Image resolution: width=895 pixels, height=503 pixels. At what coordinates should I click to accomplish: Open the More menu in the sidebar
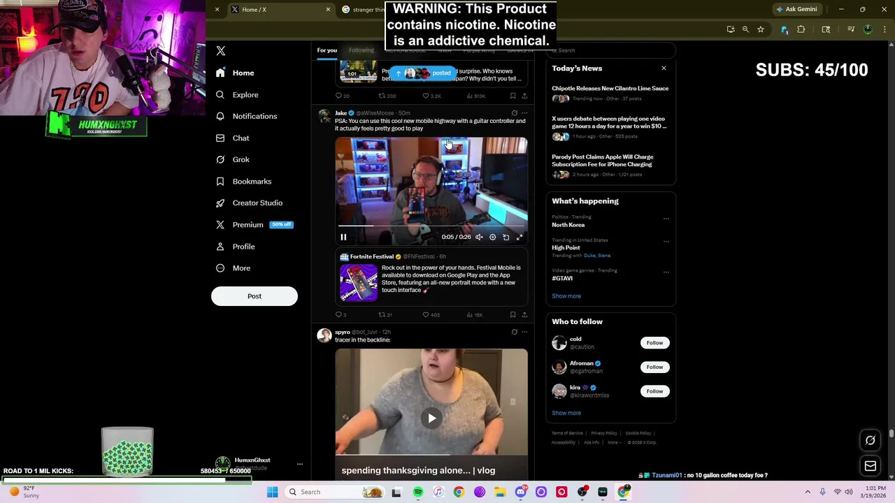tap(234, 268)
